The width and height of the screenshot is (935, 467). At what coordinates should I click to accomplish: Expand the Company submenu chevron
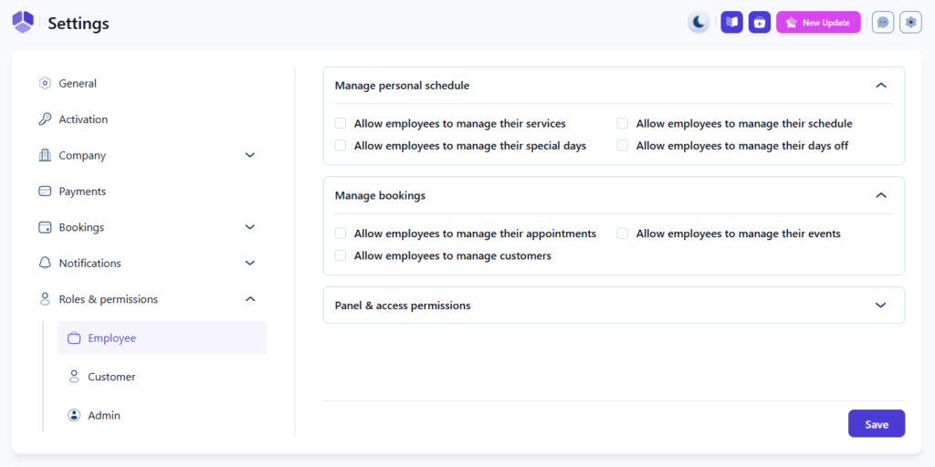[250, 155]
